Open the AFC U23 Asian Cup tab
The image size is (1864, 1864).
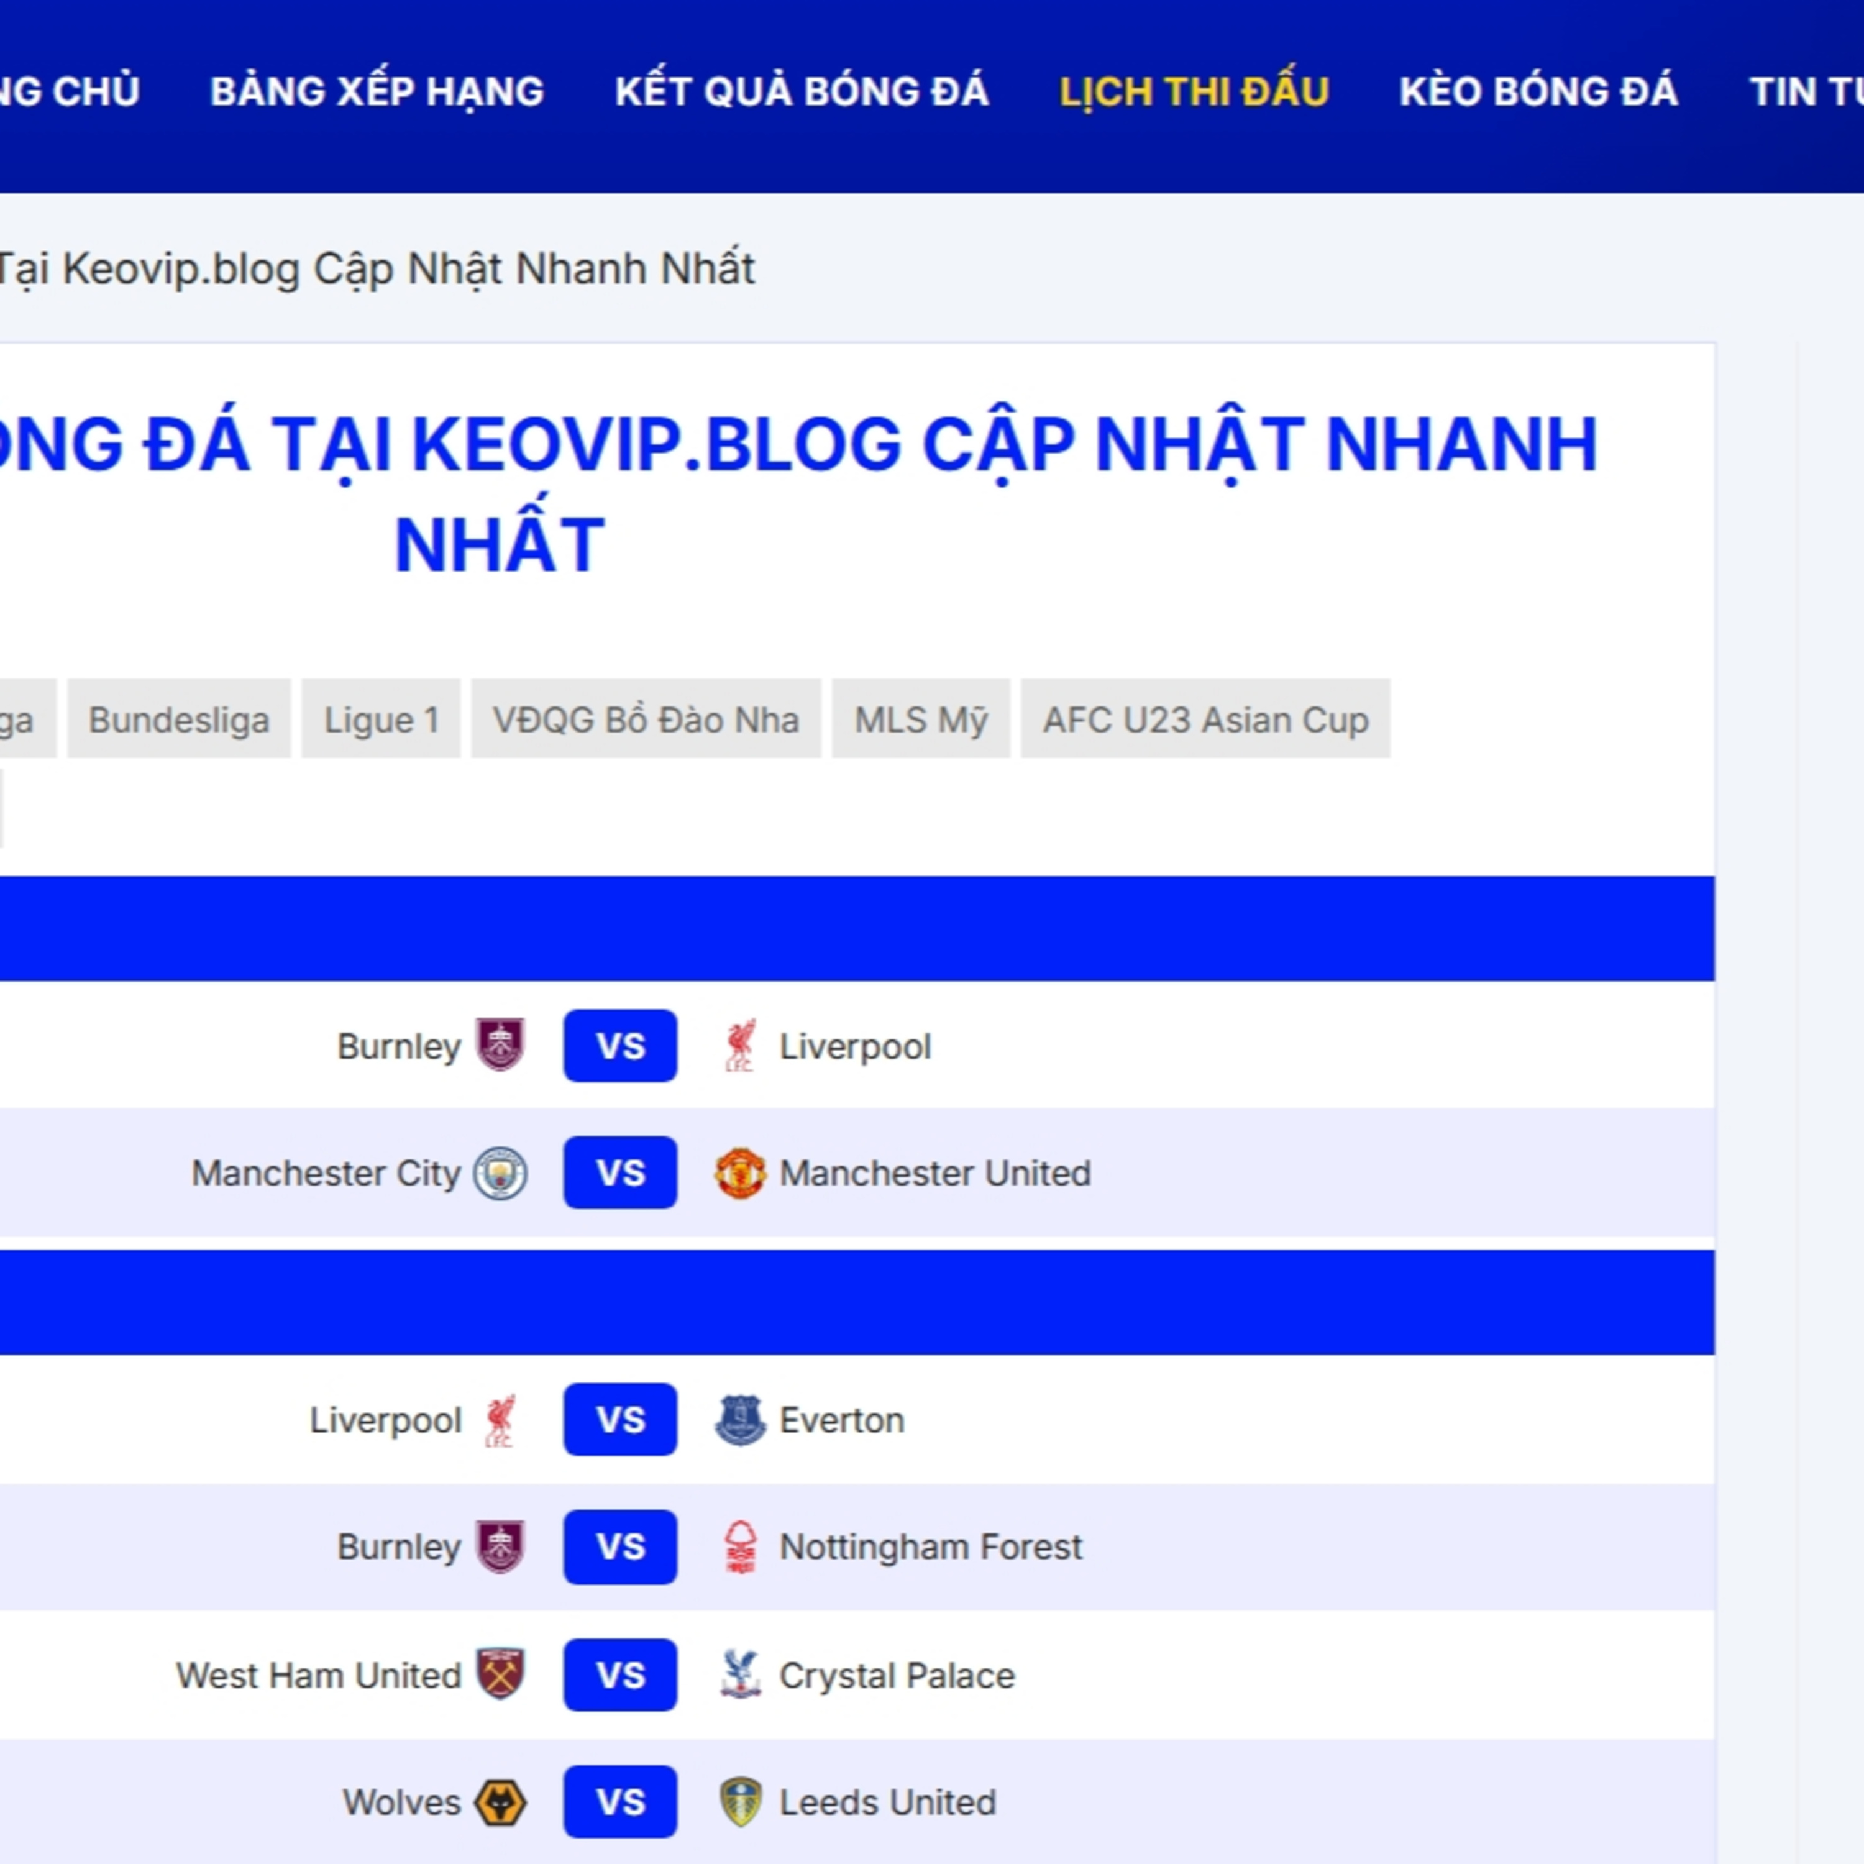(x=1205, y=719)
